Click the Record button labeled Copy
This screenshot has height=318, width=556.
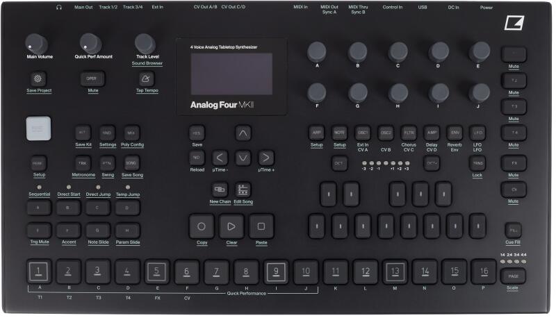[x=202, y=226]
